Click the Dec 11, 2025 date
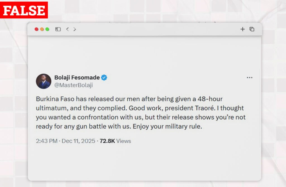Screen dimensions: 286x187 78,141
